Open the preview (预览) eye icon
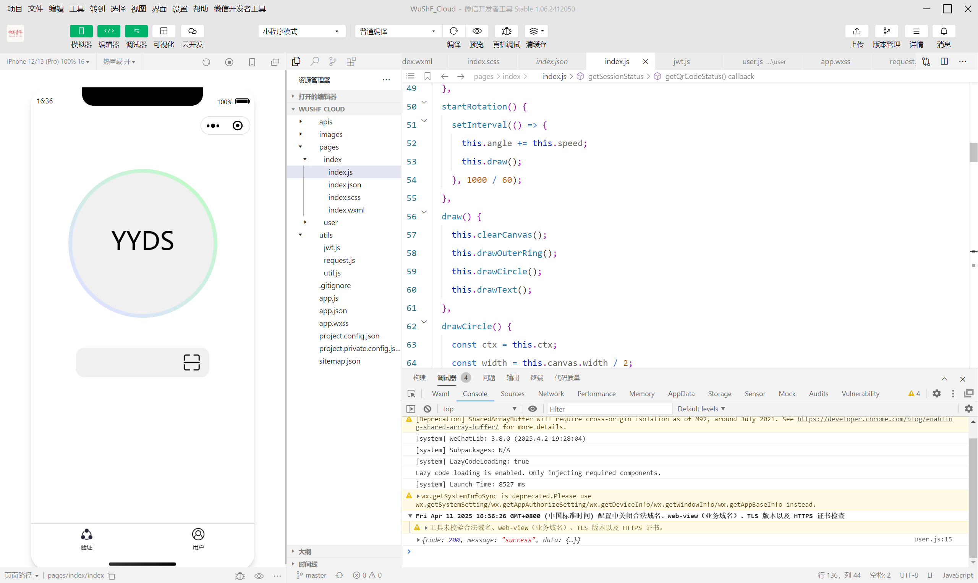The height and width of the screenshot is (583, 978). point(477,31)
